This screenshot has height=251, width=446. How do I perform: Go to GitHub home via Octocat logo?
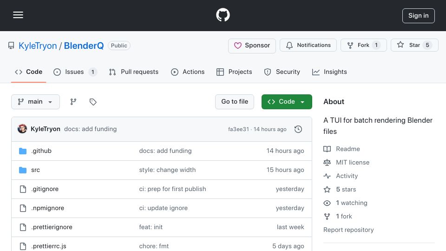(223, 15)
